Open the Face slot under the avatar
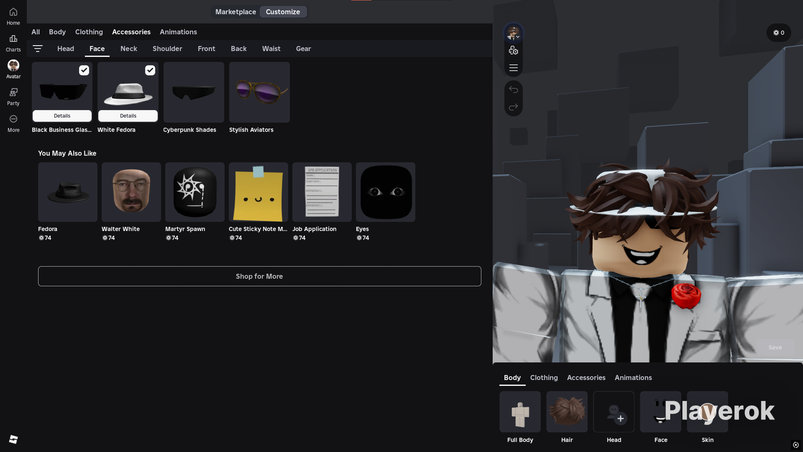Viewport: 803px width, 452px height. pos(661,412)
